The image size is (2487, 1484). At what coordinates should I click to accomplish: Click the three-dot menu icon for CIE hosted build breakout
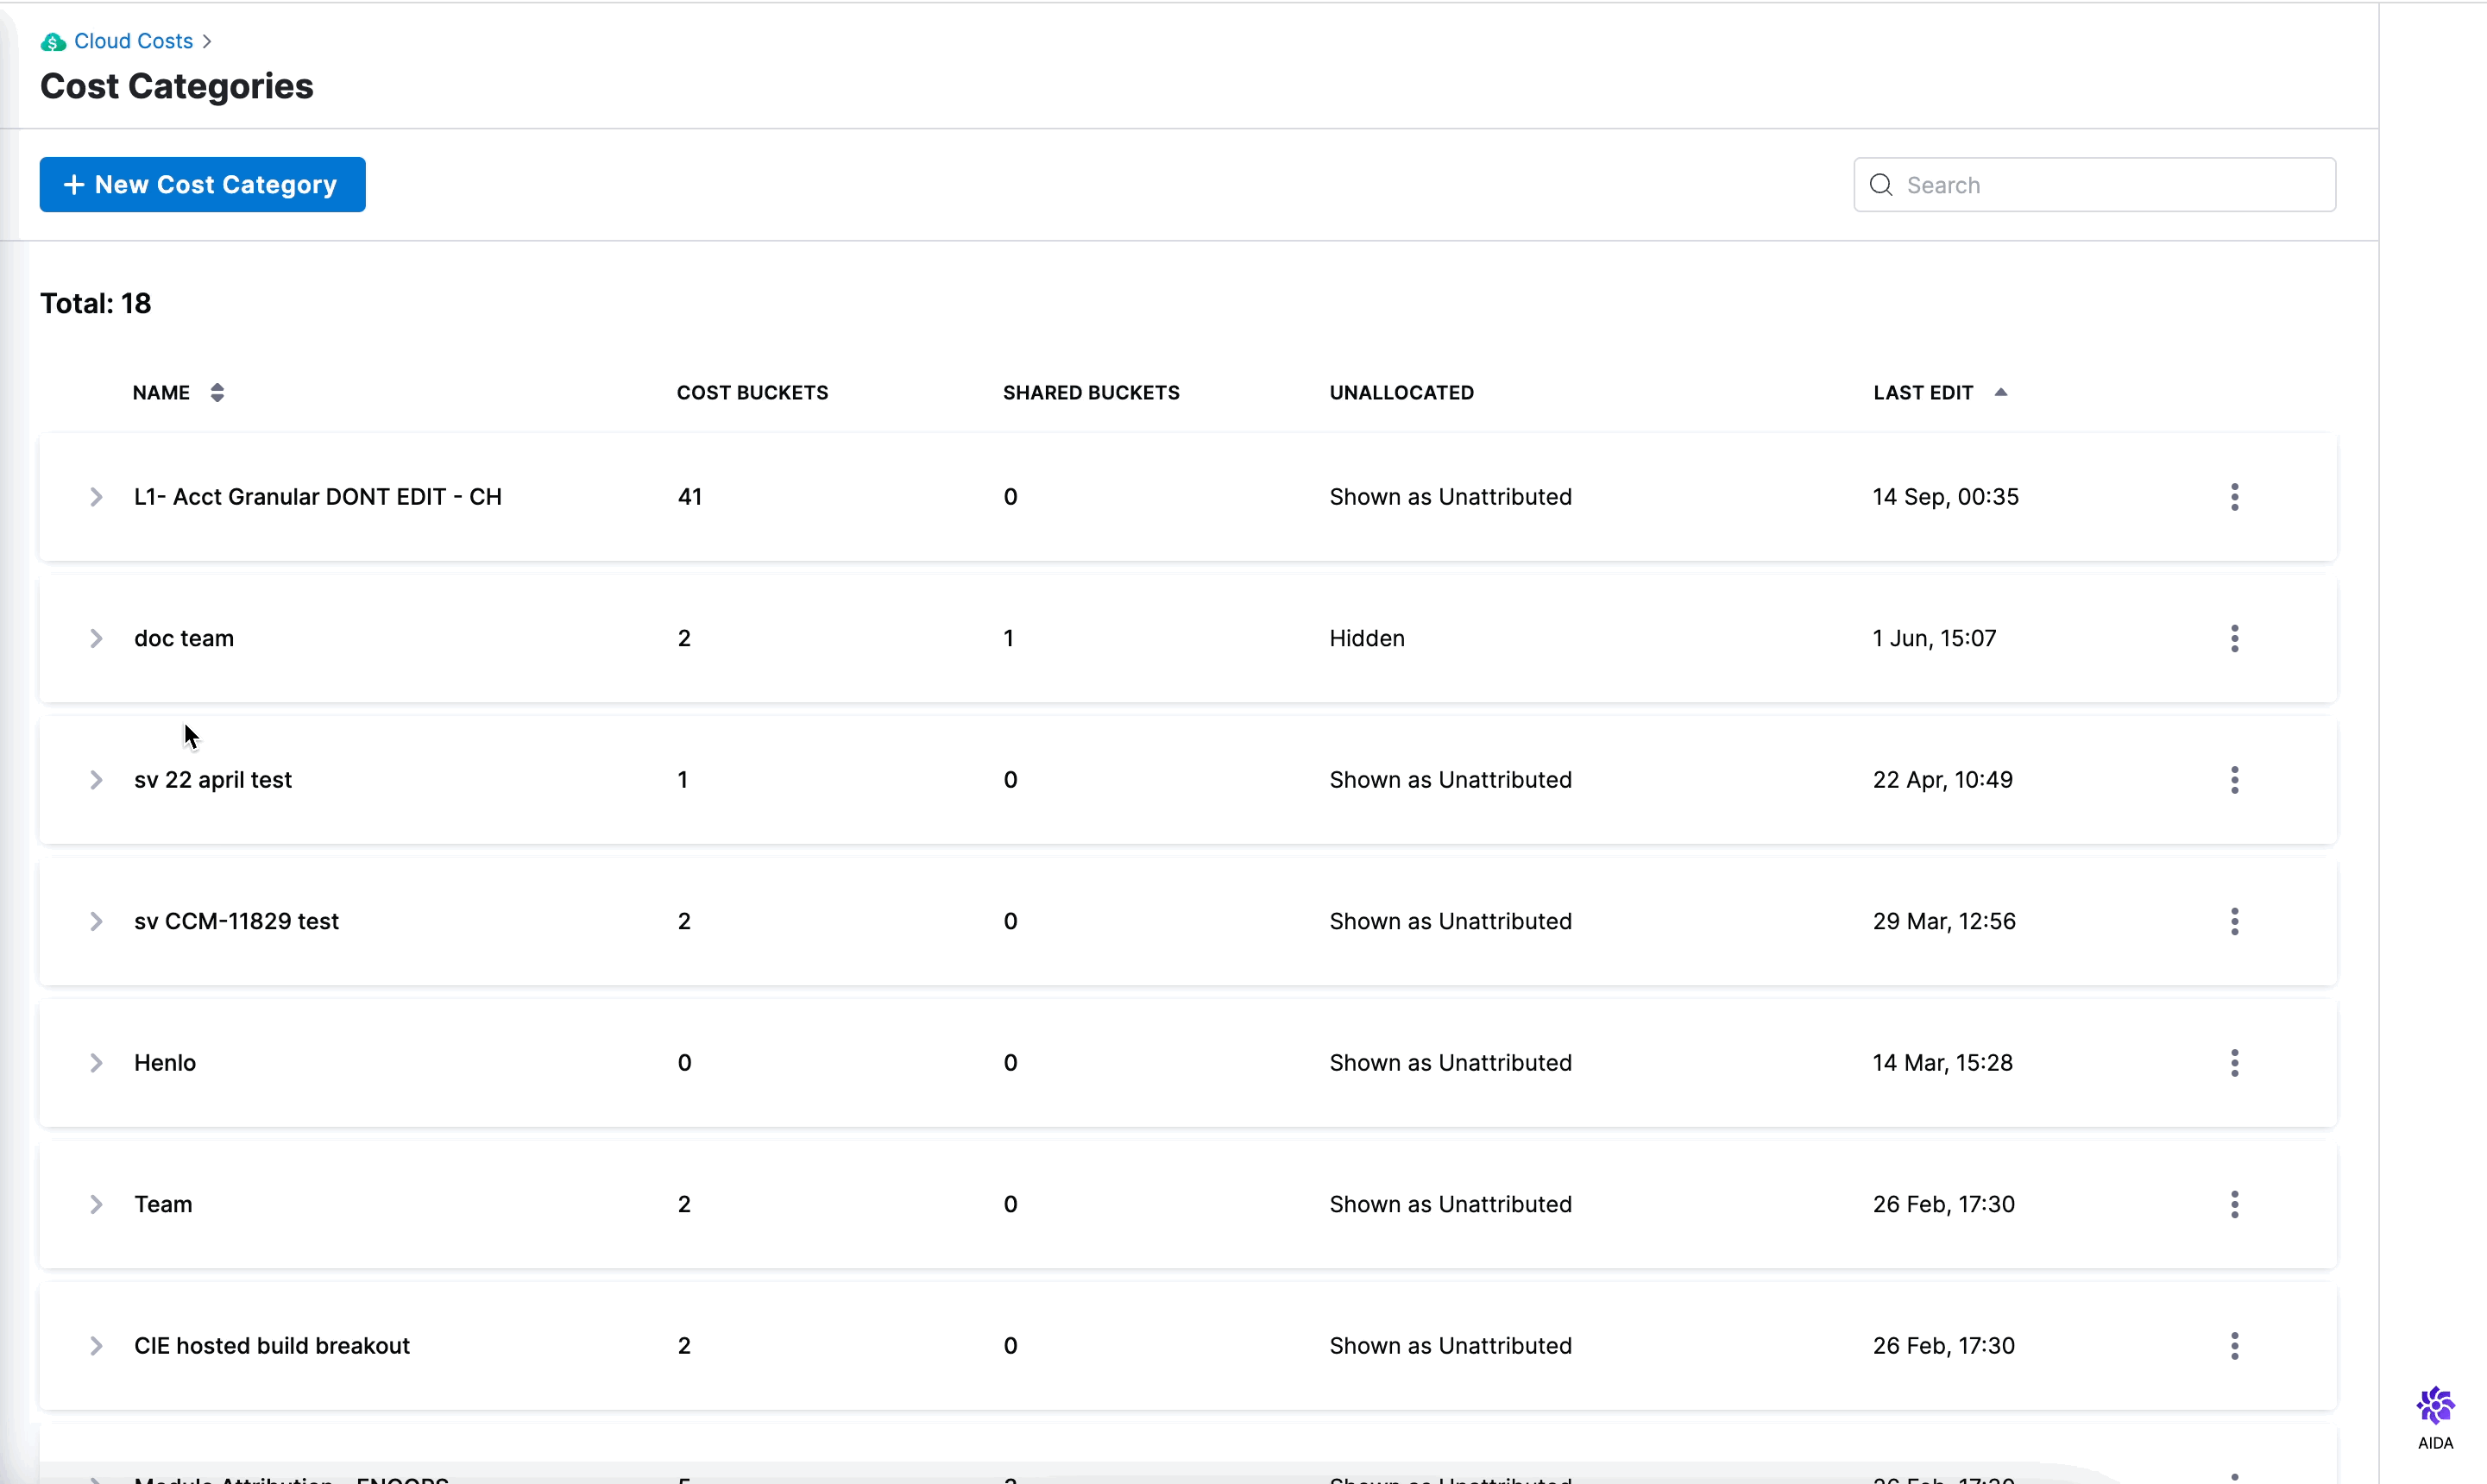click(x=2234, y=1344)
